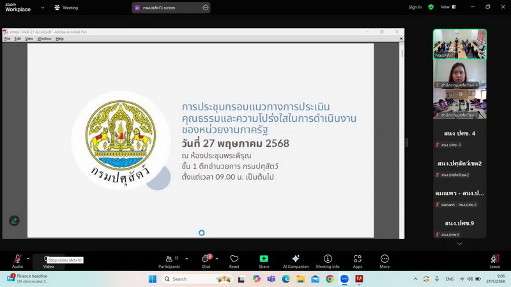
Task: Open the Wi-Fi network tray icon
Action: (x=462, y=279)
